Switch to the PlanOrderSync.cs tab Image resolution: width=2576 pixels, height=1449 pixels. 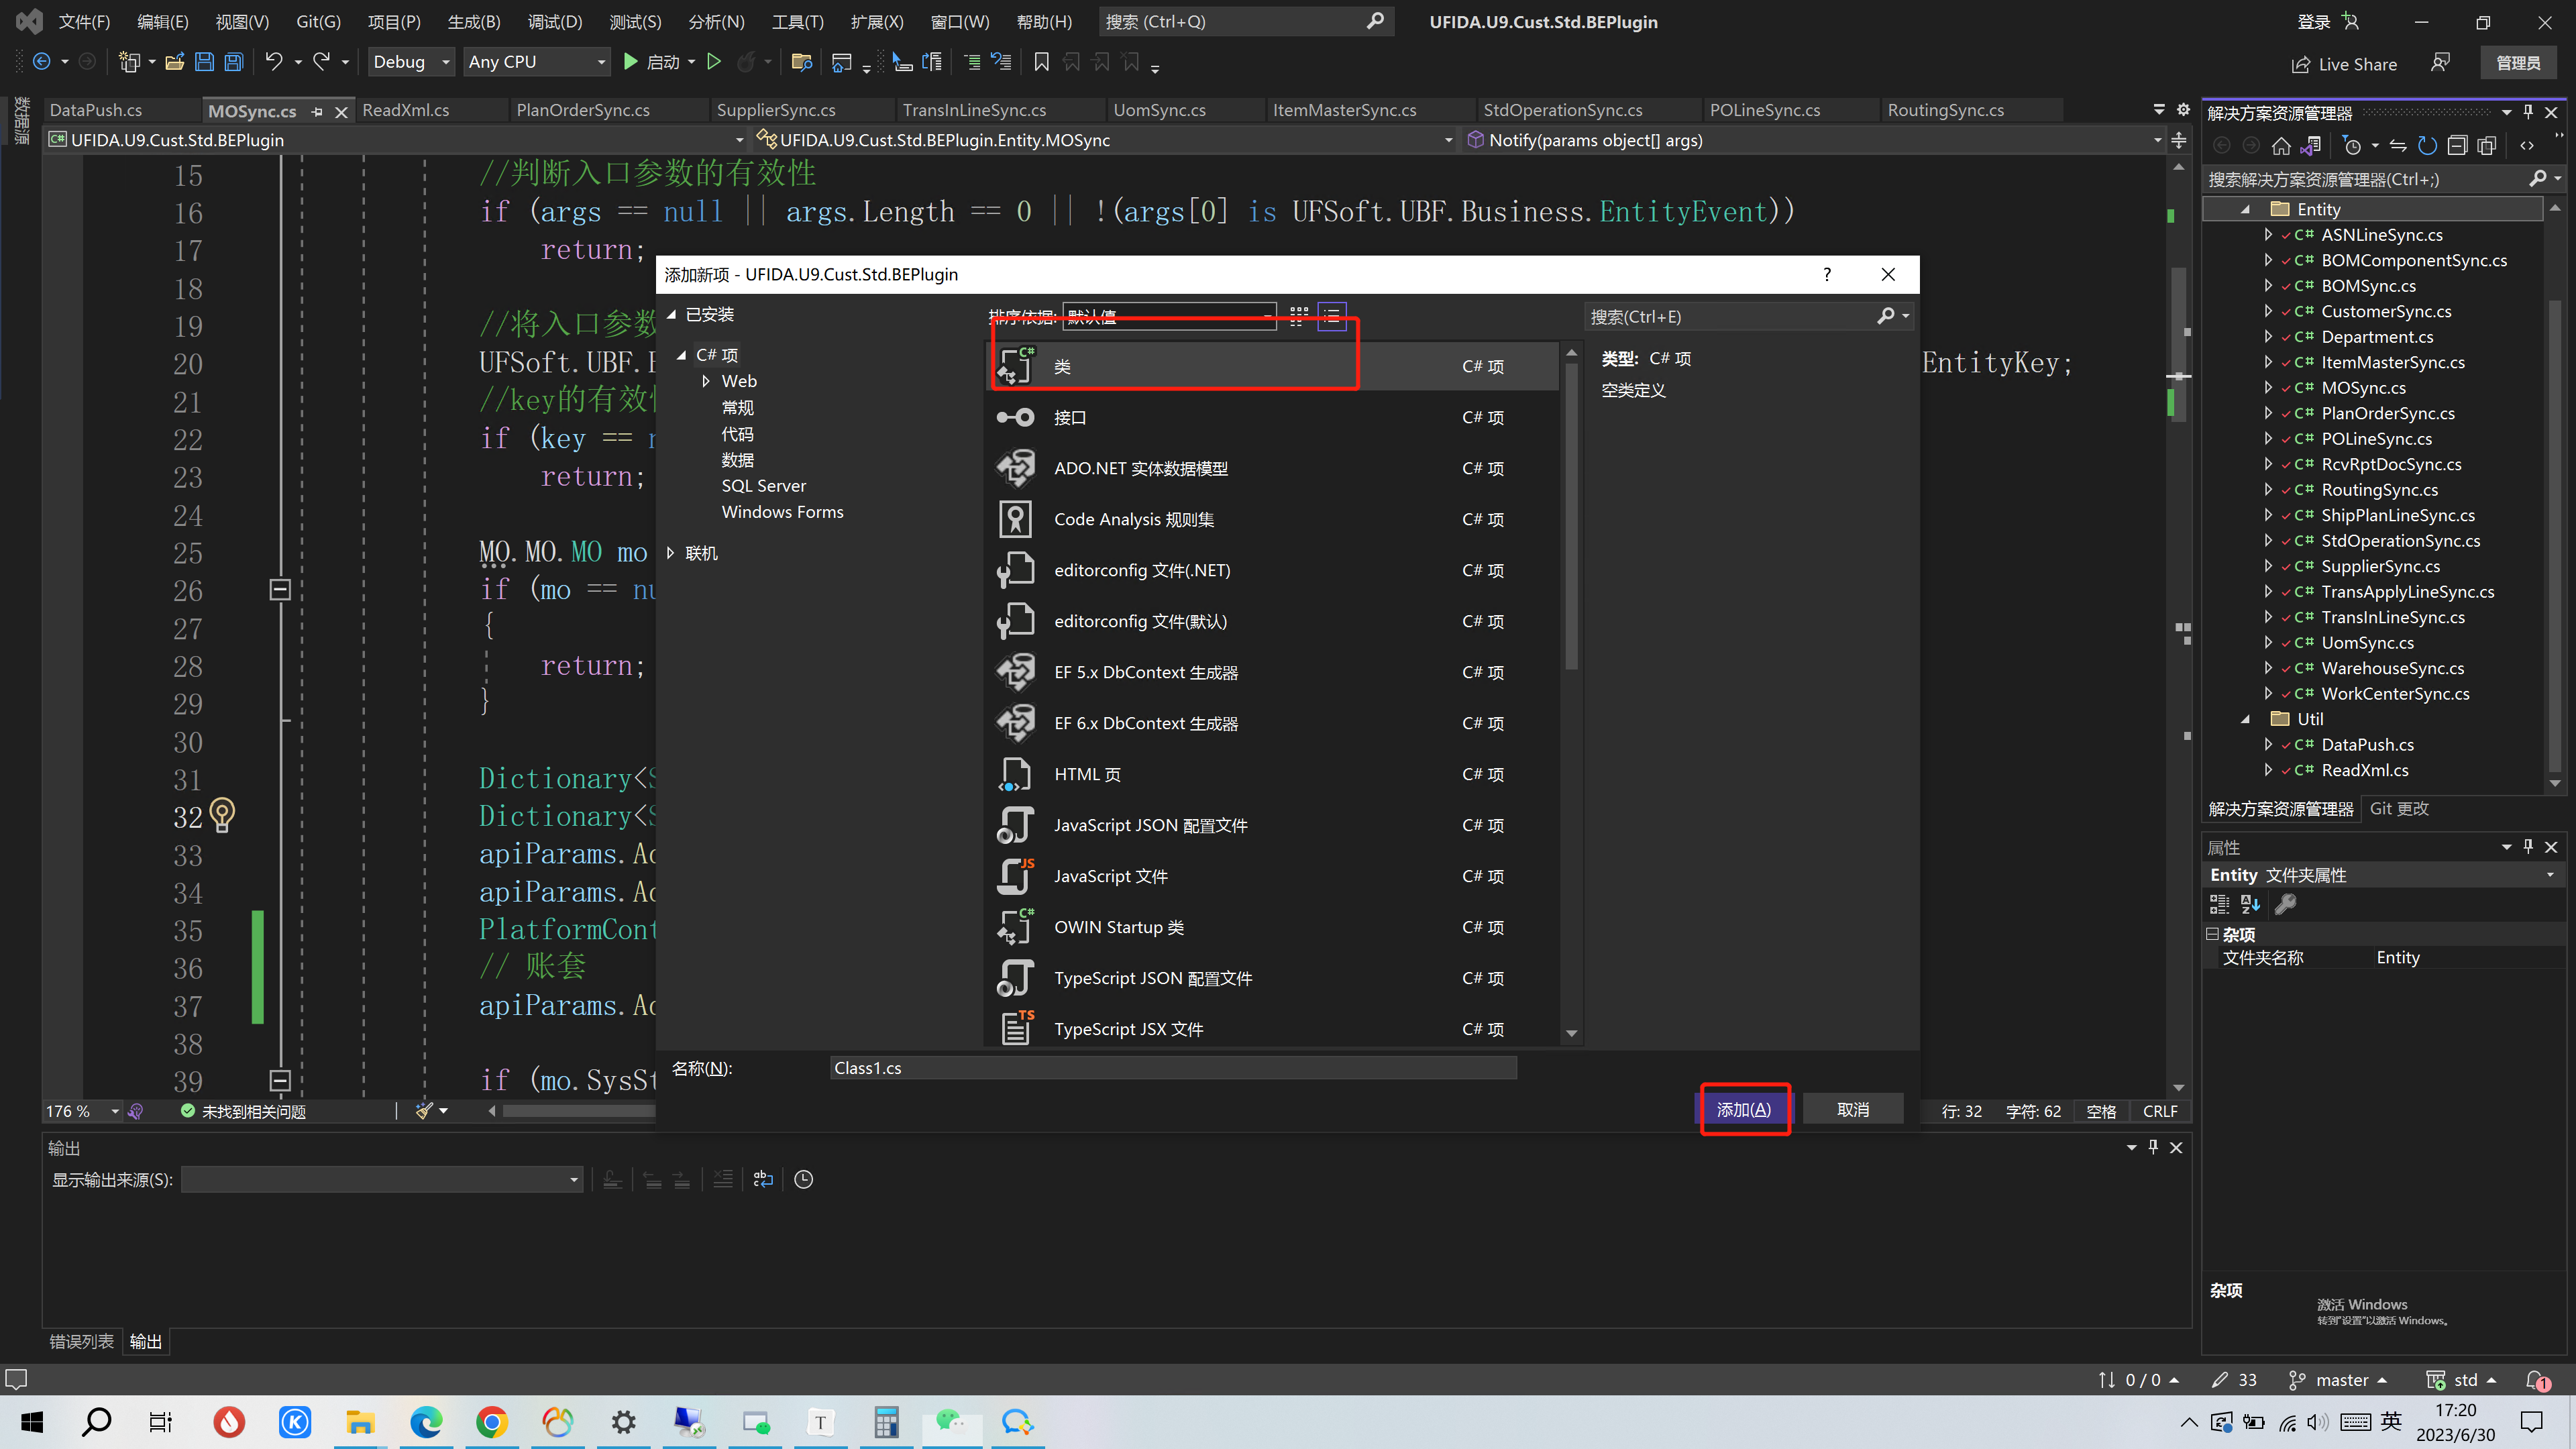pos(583,110)
